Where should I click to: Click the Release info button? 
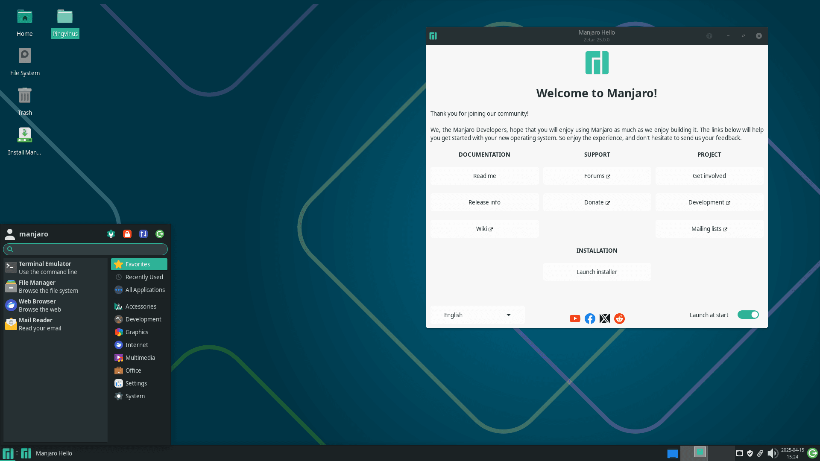click(484, 202)
